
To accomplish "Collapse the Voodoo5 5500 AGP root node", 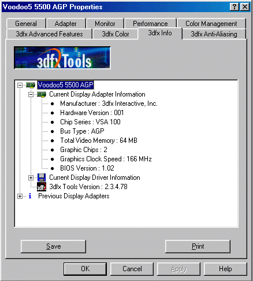I will pos(20,85).
